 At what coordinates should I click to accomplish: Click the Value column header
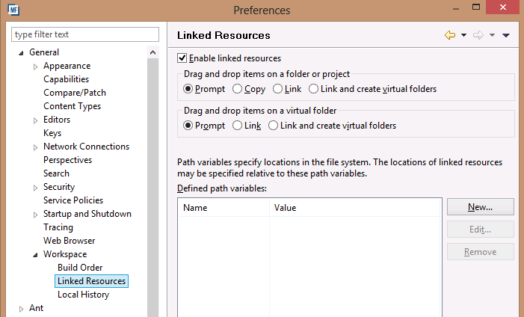tap(286, 208)
